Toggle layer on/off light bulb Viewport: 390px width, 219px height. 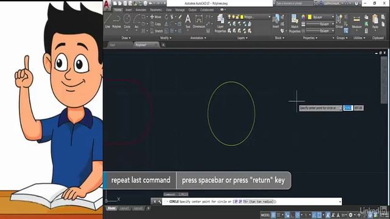(x=229, y=17)
